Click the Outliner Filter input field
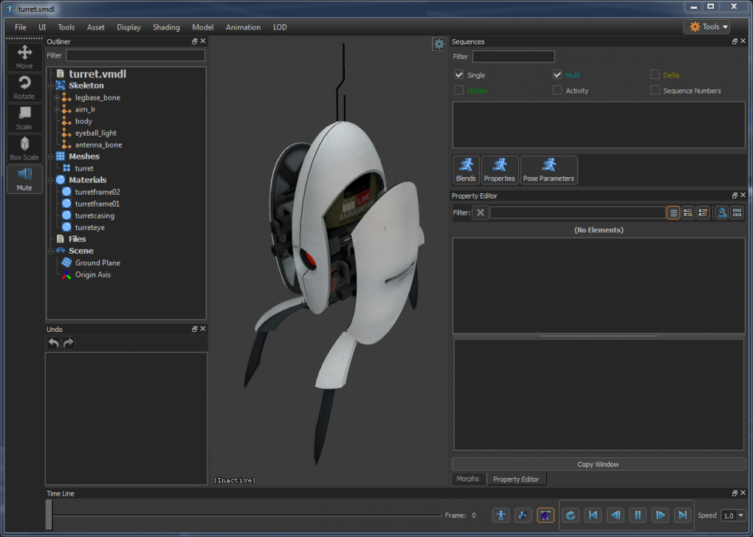The height and width of the screenshot is (537, 753). tap(135, 55)
